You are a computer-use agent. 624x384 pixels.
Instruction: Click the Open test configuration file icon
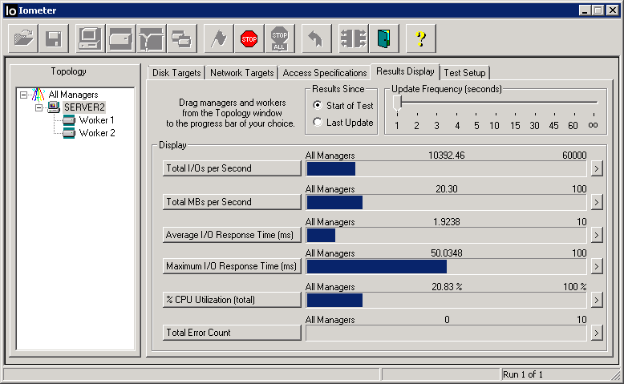24,38
